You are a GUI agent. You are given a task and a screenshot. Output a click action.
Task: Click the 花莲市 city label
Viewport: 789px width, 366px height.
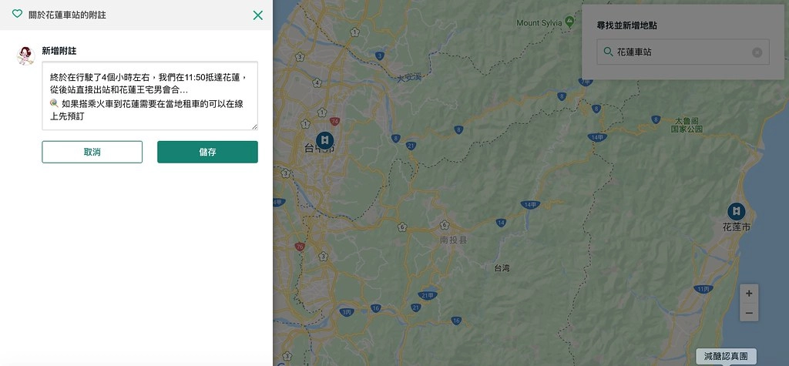736,227
